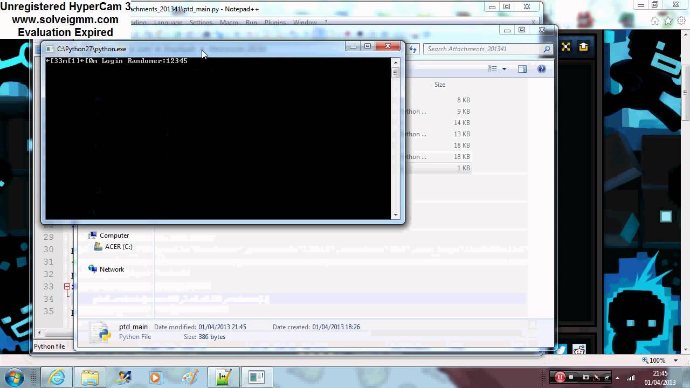Click the 386 bytes size value
Viewport: 690px width, 388px height.
[212, 337]
